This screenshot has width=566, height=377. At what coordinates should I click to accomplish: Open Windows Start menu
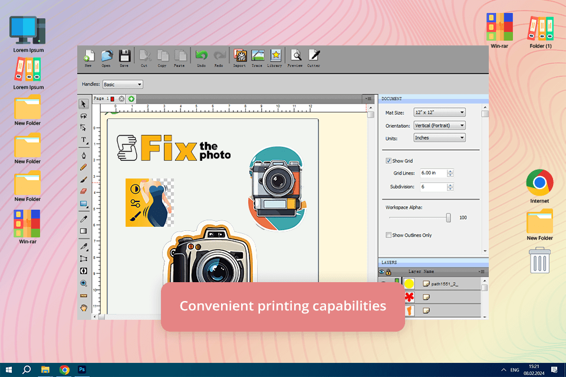pyautogui.click(x=9, y=370)
